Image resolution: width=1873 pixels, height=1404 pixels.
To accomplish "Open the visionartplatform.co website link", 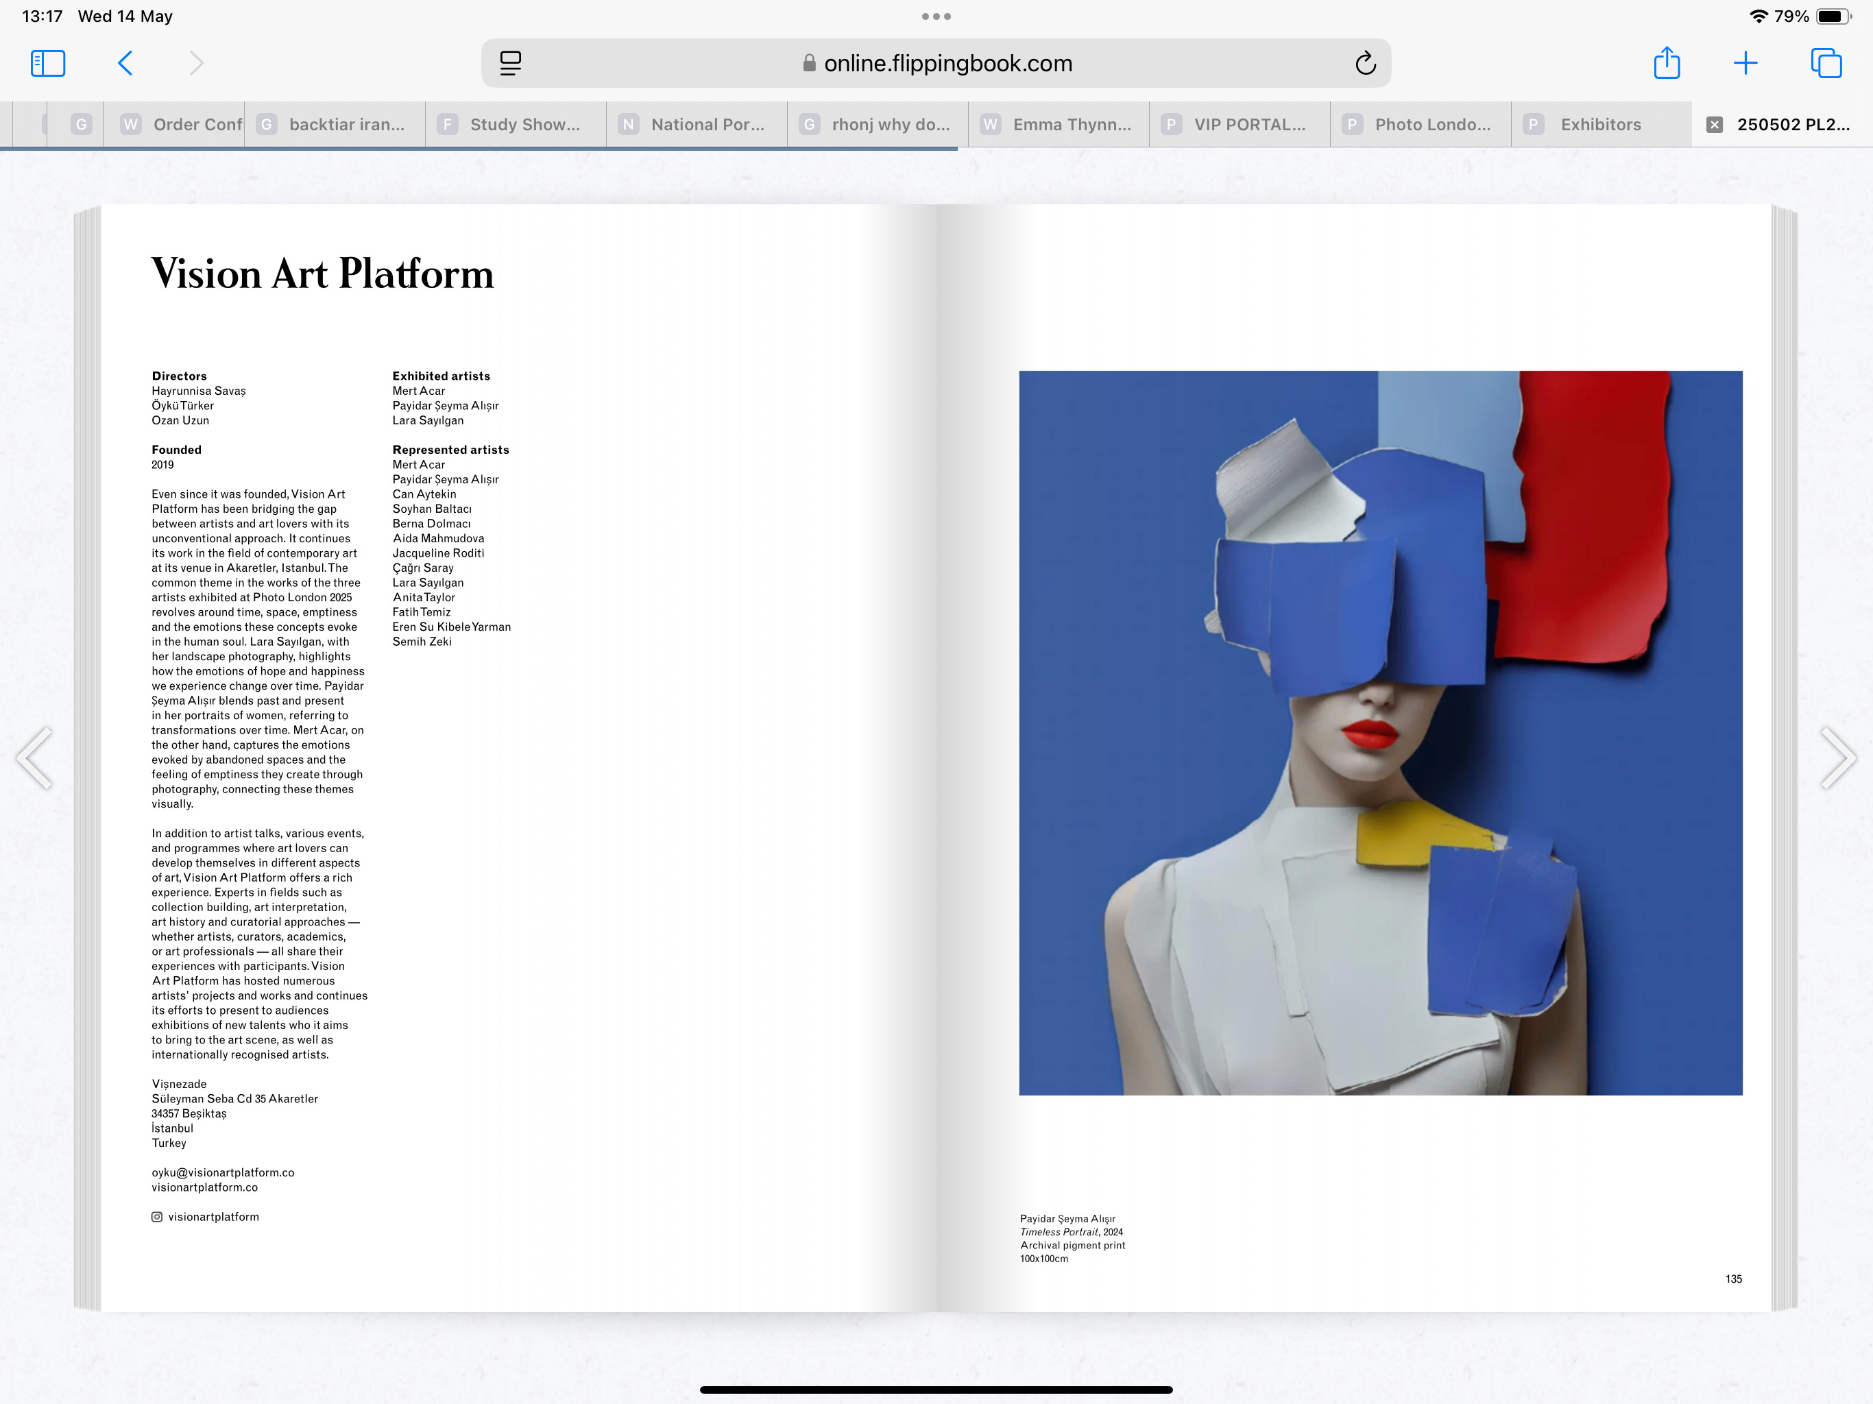I will [x=205, y=1187].
